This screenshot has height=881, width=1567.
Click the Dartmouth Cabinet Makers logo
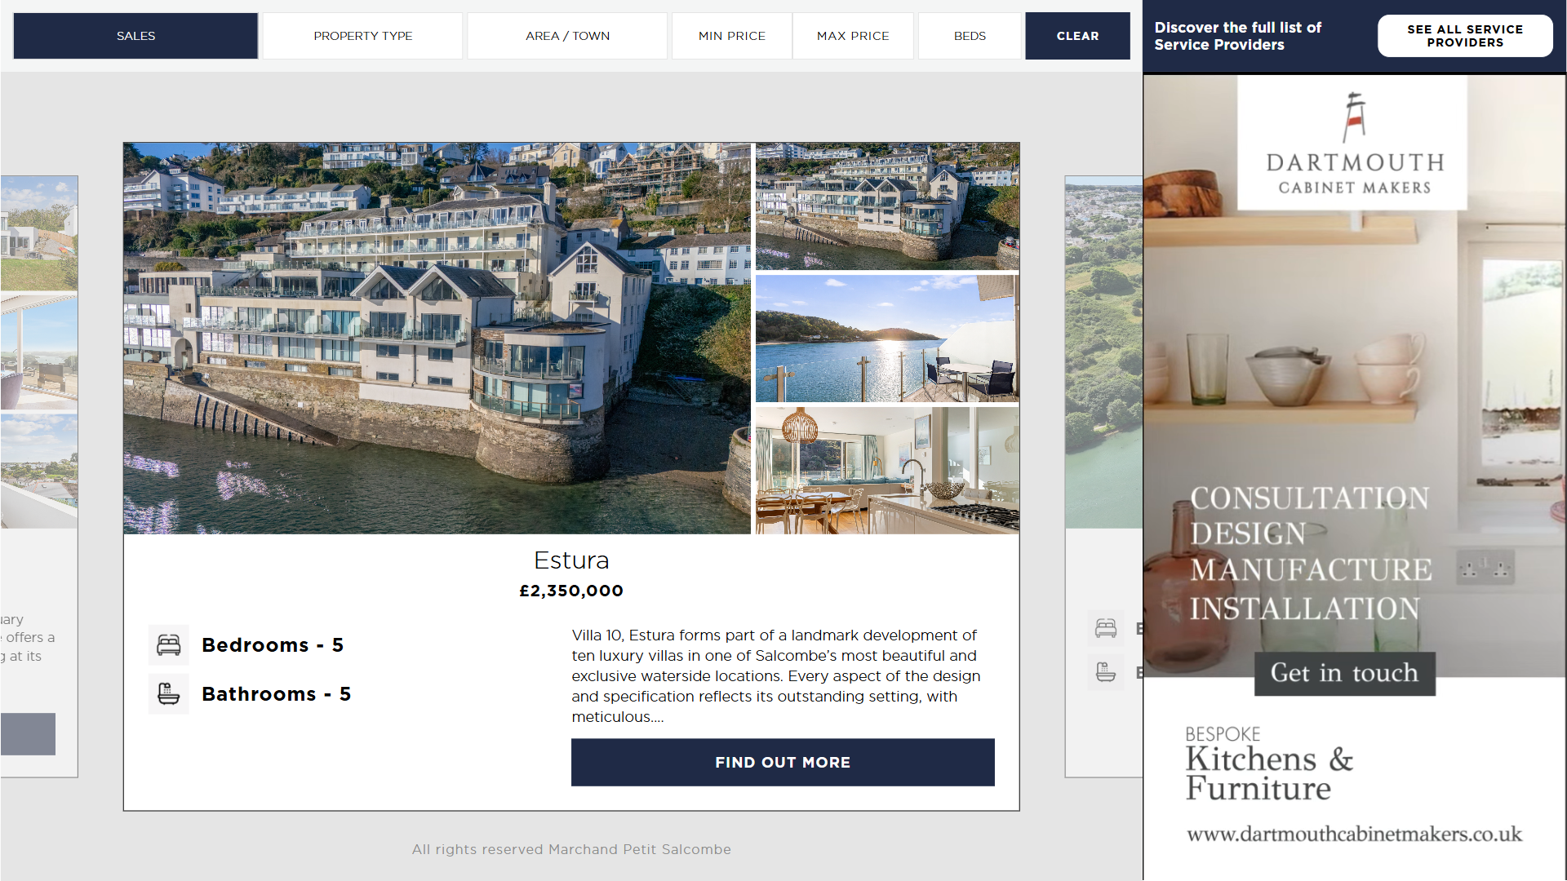click(1352, 144)
